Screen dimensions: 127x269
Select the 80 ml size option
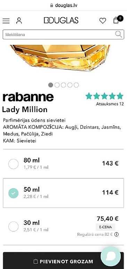tap(63, 164)
